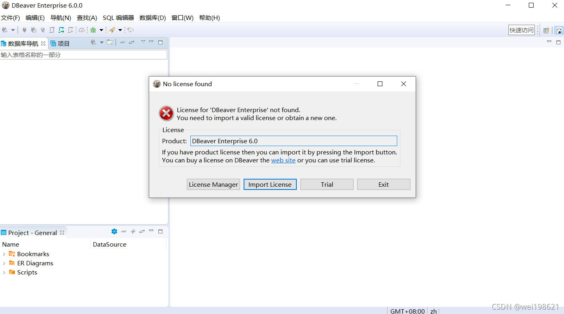Click the Import License button
Viewport: 564px width, 314px height.
tap(270, 184)
